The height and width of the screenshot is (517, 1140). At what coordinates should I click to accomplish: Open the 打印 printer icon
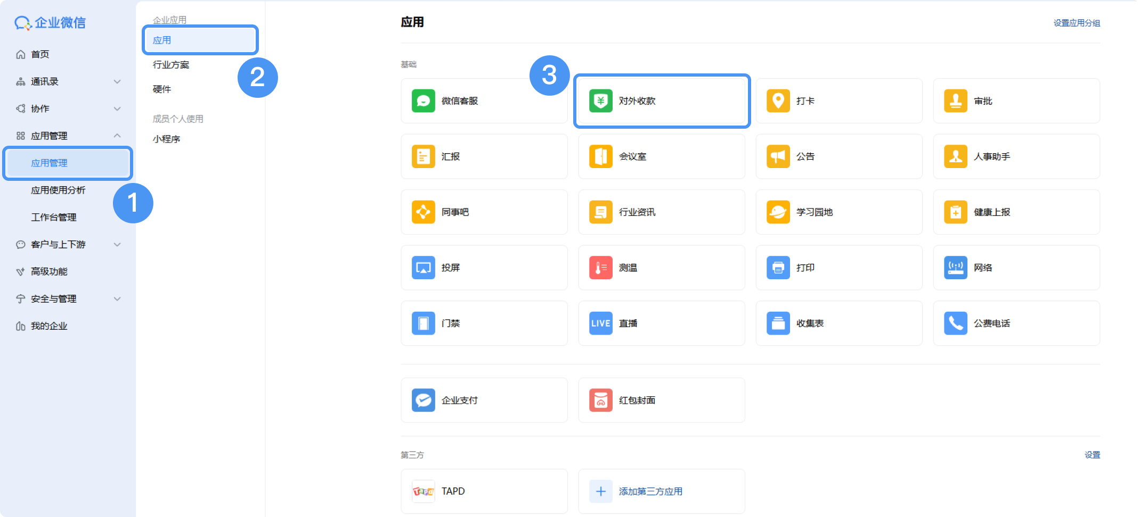tap(778, 268)
